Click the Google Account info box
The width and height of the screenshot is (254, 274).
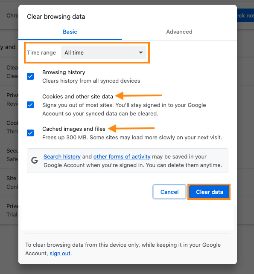(128, 161)
